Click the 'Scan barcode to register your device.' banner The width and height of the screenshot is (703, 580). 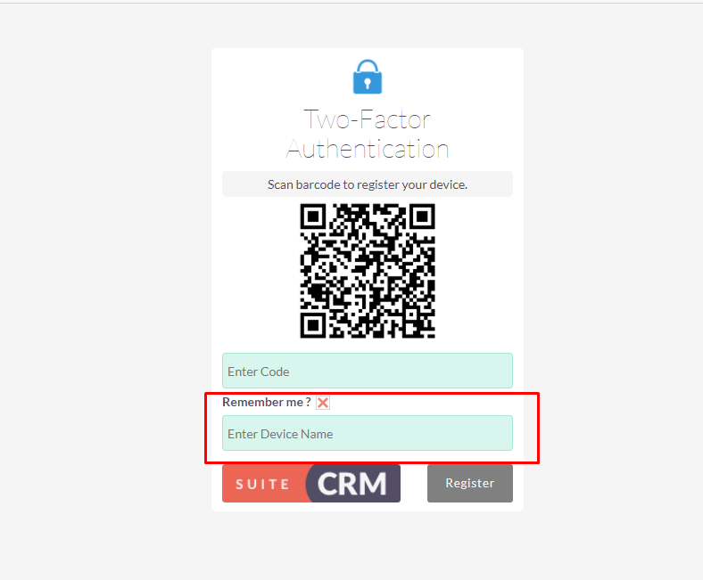click(x=368, y=184)
